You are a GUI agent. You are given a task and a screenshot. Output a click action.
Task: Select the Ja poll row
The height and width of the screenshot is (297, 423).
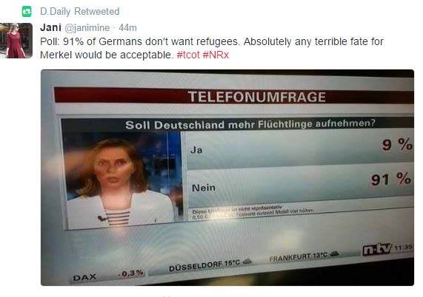[300, 149]
